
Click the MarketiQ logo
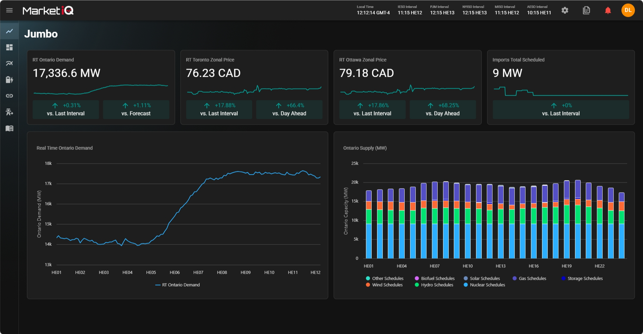click(x=48, y=11)
